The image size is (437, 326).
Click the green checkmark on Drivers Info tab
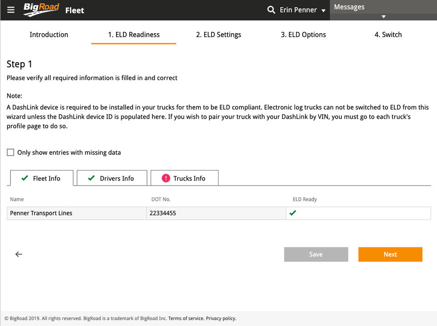[91, 178]
